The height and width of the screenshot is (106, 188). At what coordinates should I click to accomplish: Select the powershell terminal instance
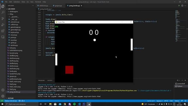(181, 84)
